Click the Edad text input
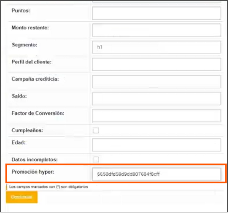This screenshot has width=228, height=213. [156, 145]
